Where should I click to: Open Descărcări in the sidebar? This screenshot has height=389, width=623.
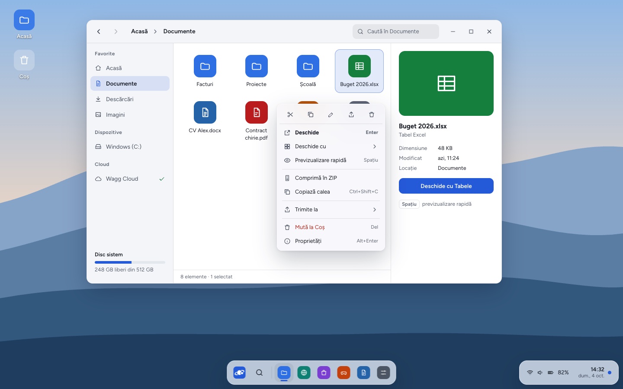click(130, 99)
